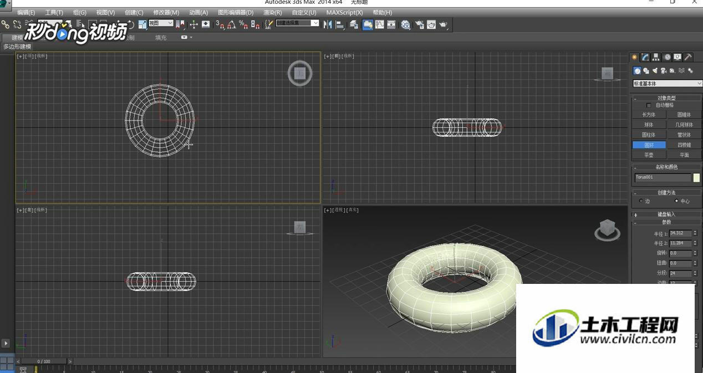Click the Align tool

click(340, 24)
